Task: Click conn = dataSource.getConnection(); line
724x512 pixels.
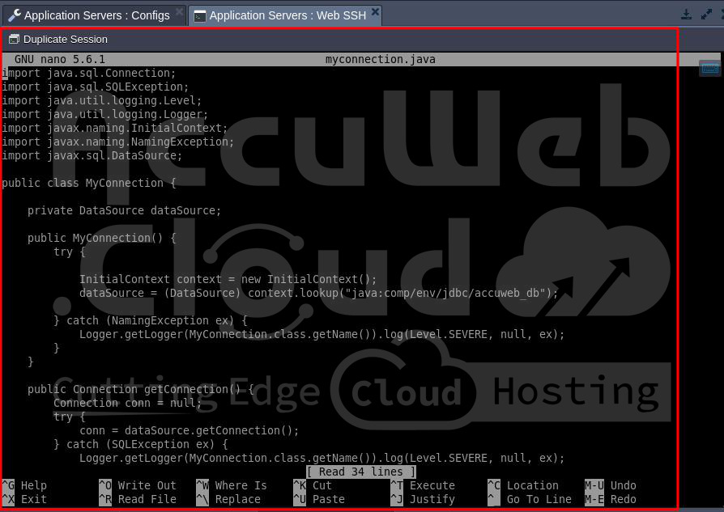Action: 189,430
